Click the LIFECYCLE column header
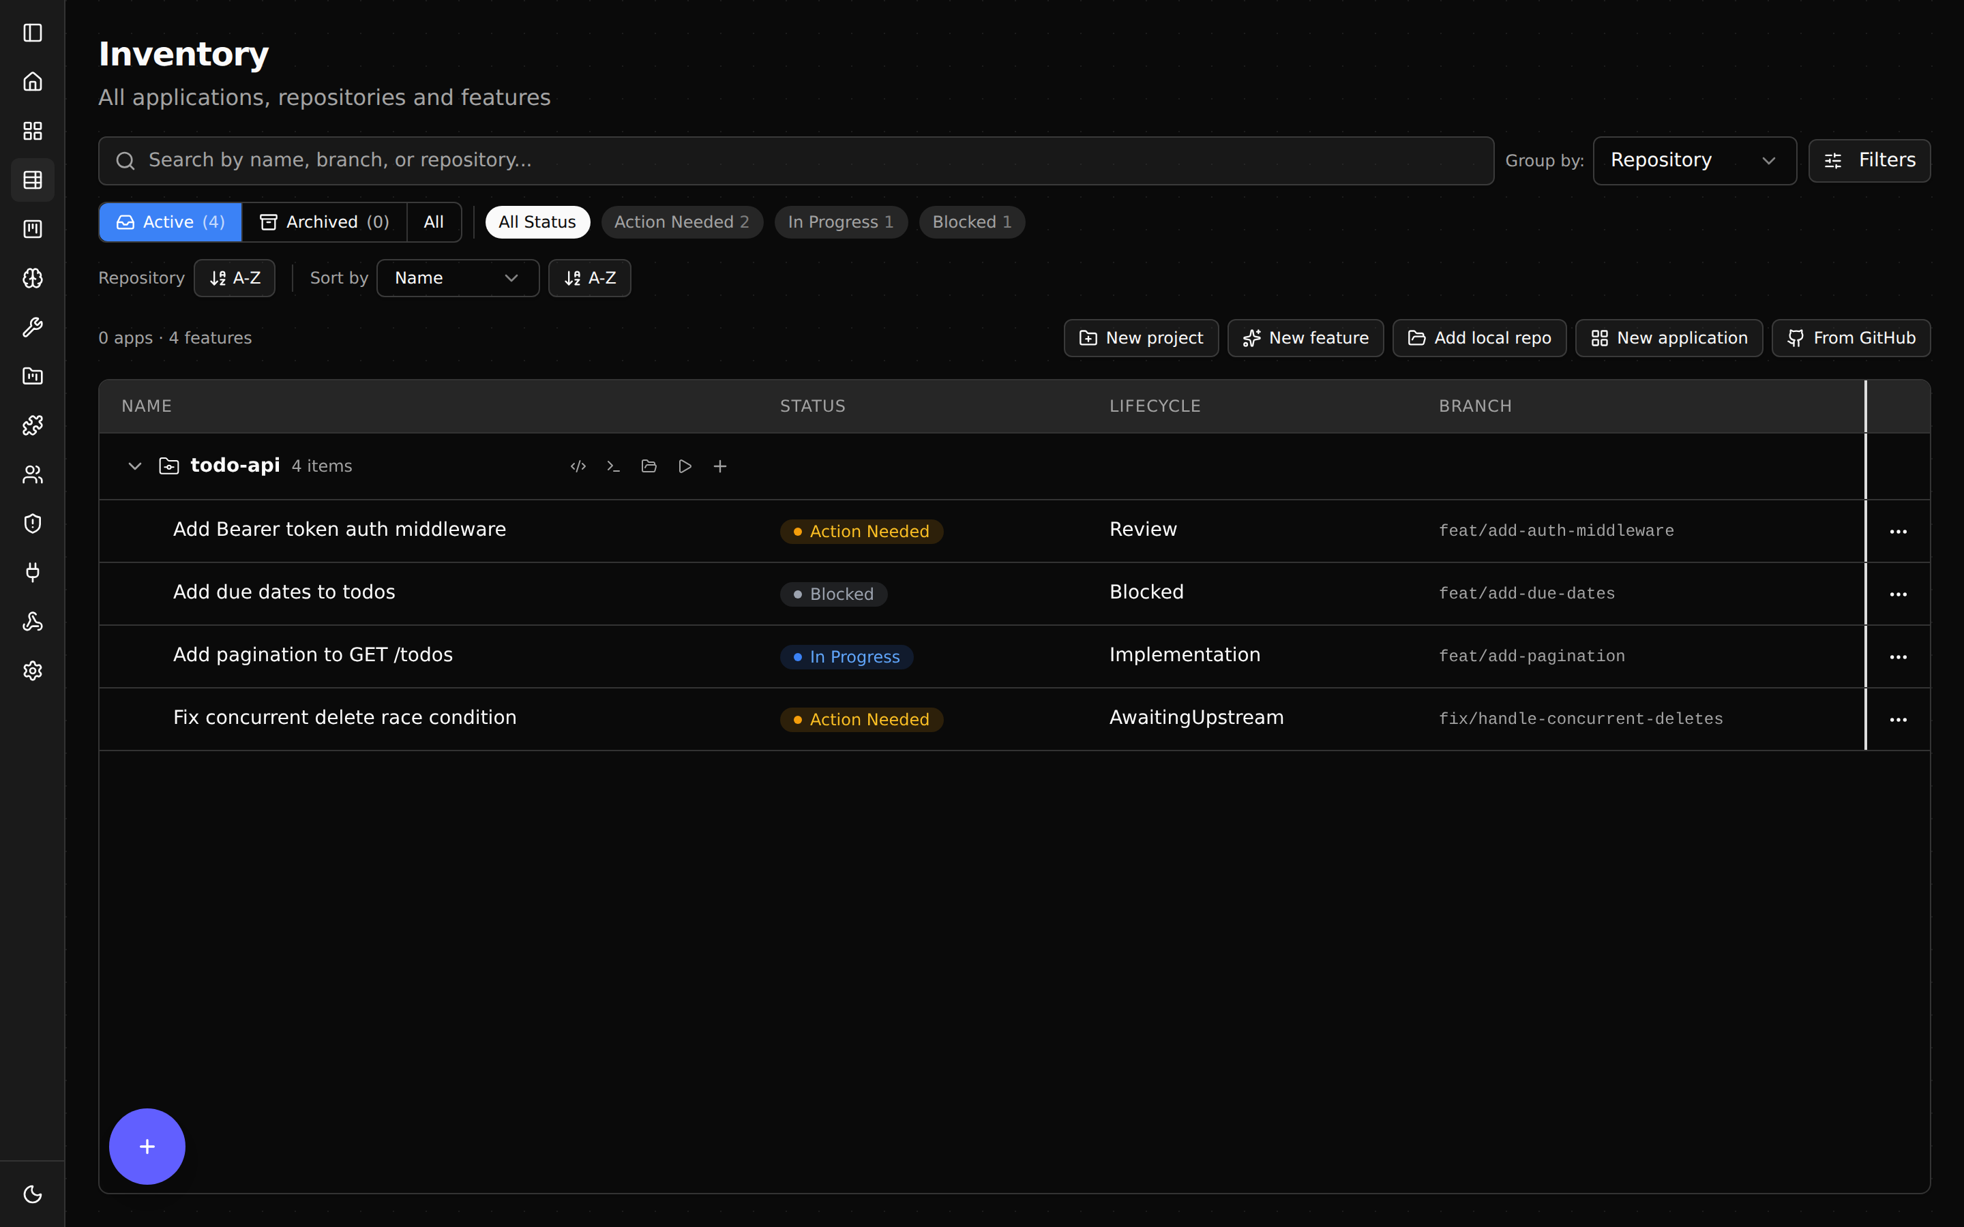This screenshot has height=1227, width=1964. click(x=1155, y=406)
